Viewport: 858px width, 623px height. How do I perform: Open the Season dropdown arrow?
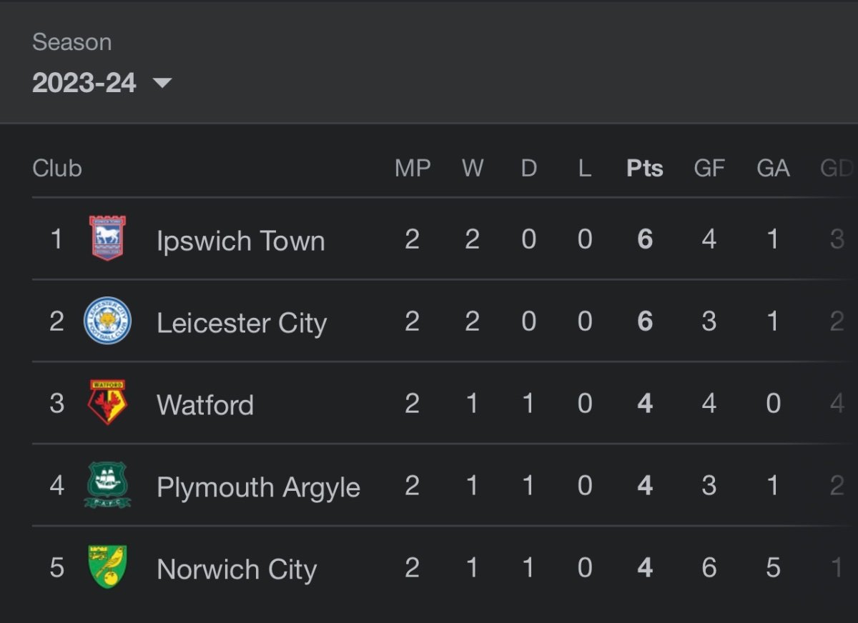click(162, 84)
